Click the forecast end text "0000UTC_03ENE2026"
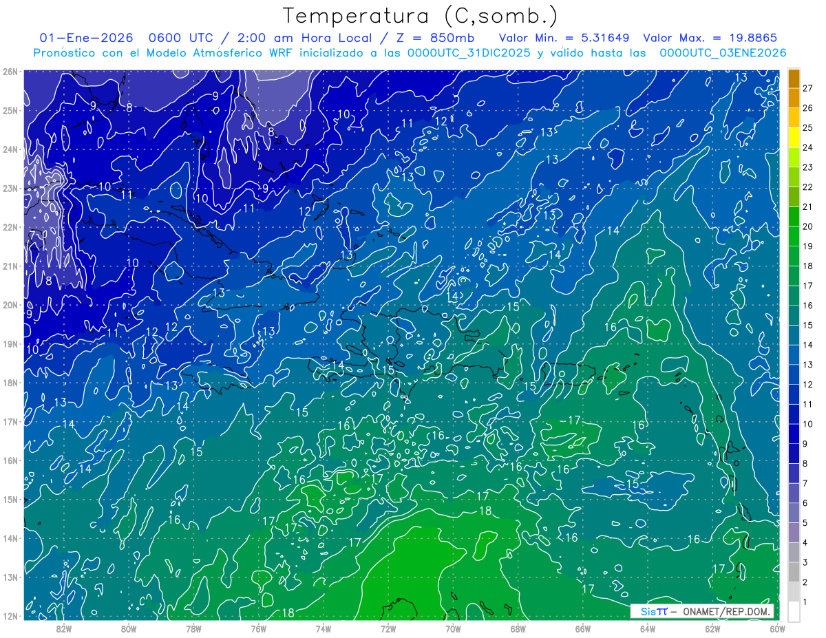This screenshot has height=638, width=826. coord(723,53)
